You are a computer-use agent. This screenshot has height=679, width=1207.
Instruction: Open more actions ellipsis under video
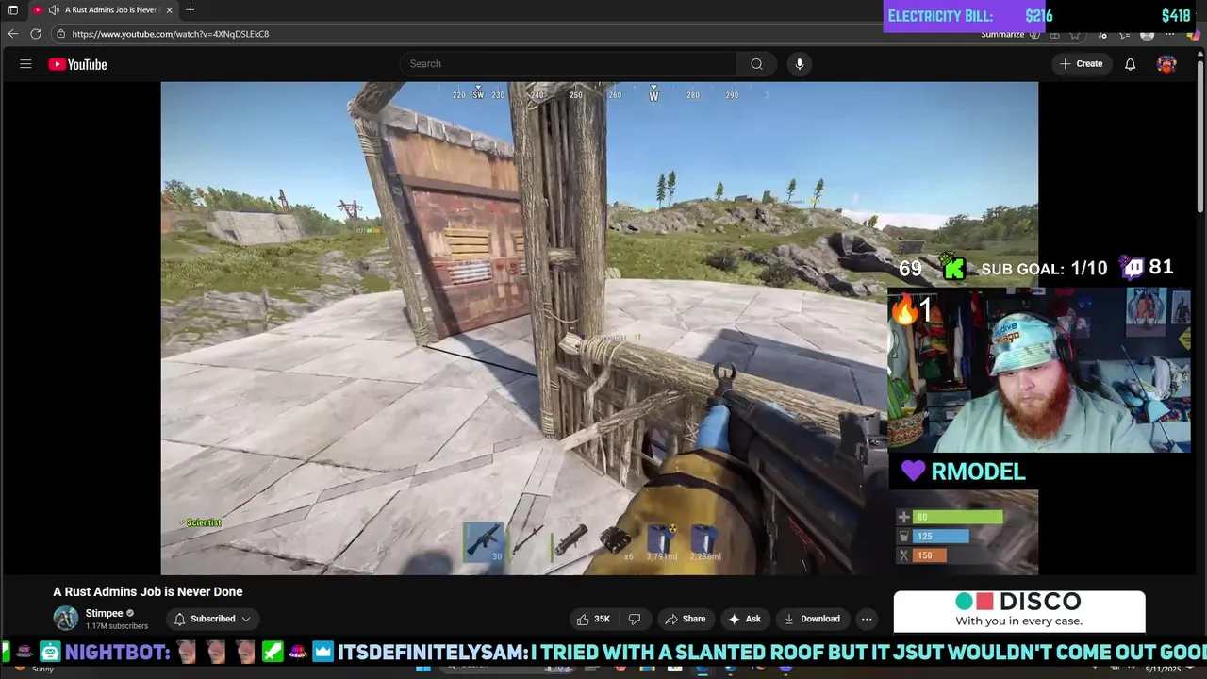(x=867, y=619)
